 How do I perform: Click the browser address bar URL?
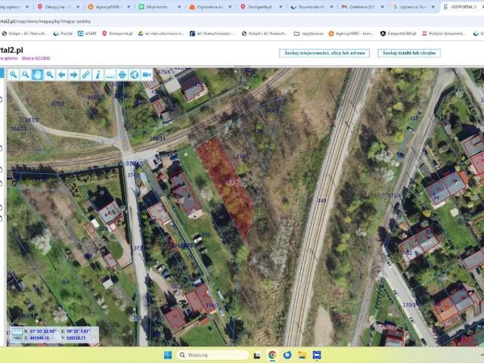[45, 21]
